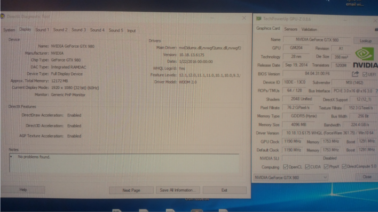Click Save All Information button

point(178,190)
